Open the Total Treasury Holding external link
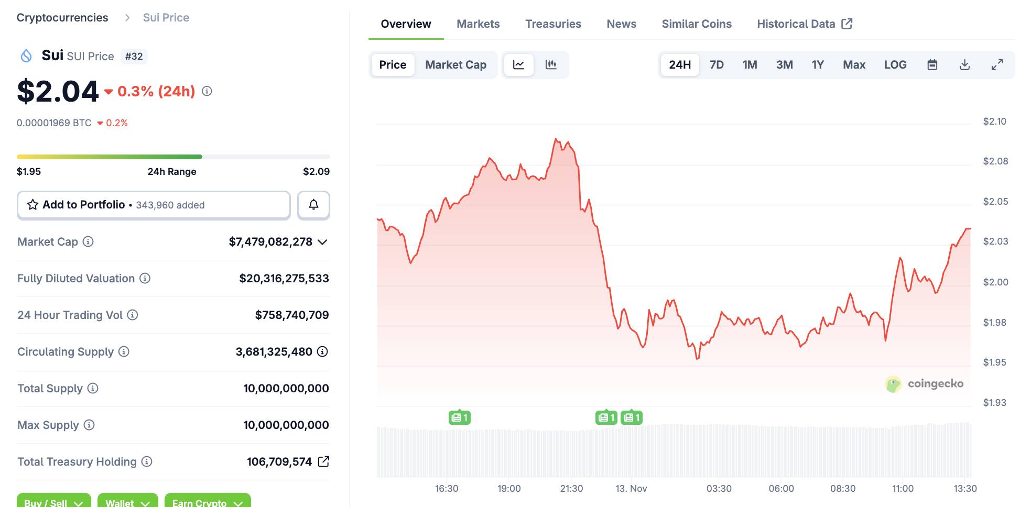 [324, 461]
